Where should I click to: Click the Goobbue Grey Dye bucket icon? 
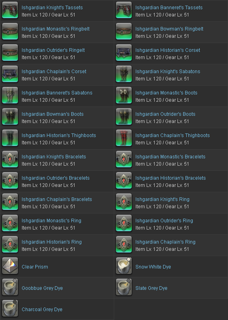10,287
